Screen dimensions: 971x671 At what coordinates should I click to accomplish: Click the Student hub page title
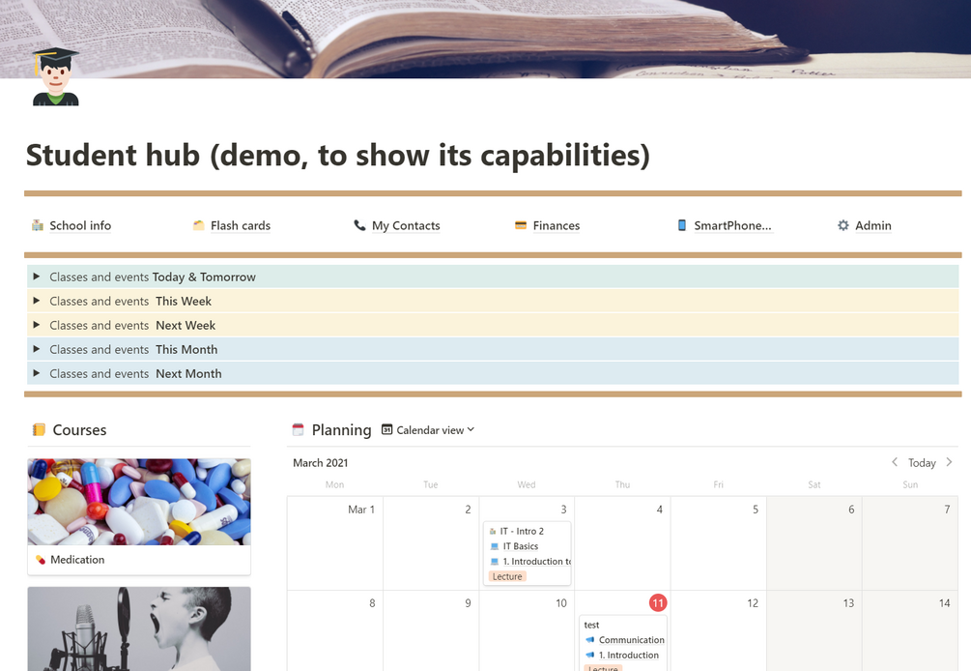pyautogui.click(x=338, y=155)
